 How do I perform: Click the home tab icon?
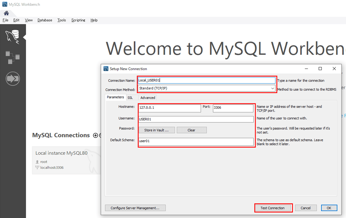point(6,13)
